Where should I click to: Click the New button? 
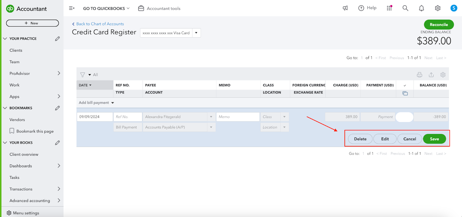[32, 23]
